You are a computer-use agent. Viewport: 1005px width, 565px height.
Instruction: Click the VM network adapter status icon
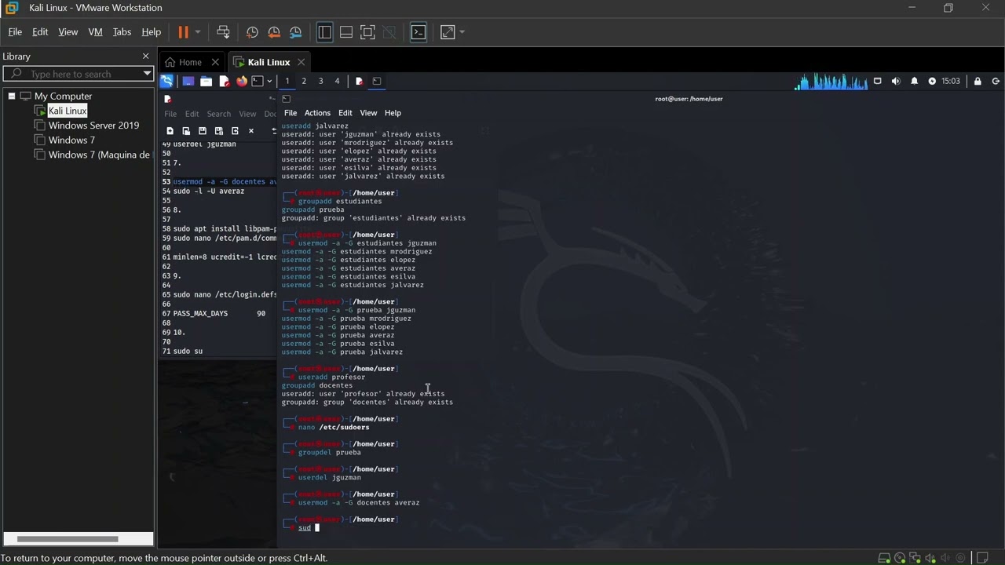click(915, 558)
